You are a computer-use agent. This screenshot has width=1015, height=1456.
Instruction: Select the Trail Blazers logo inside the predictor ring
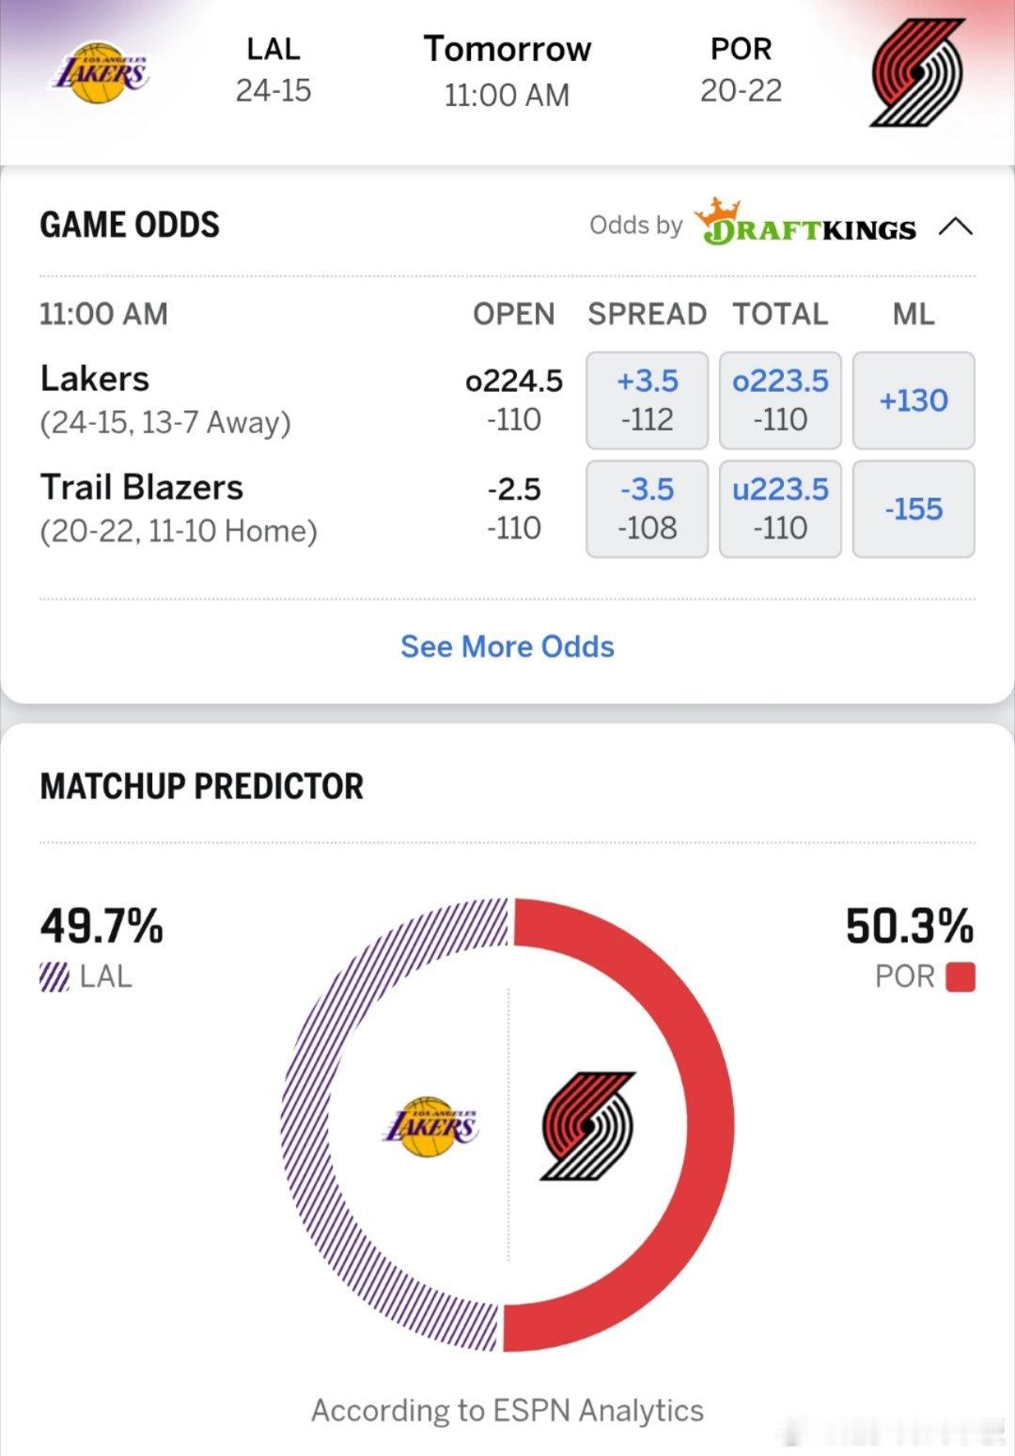(x=587, y=1127)
